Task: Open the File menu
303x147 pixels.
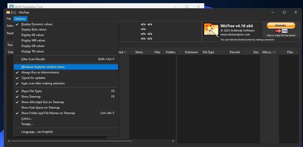Action: point(9,18)
